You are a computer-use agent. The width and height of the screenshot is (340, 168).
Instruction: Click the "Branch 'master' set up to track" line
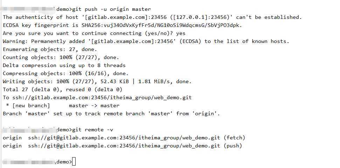coord(111,114)
